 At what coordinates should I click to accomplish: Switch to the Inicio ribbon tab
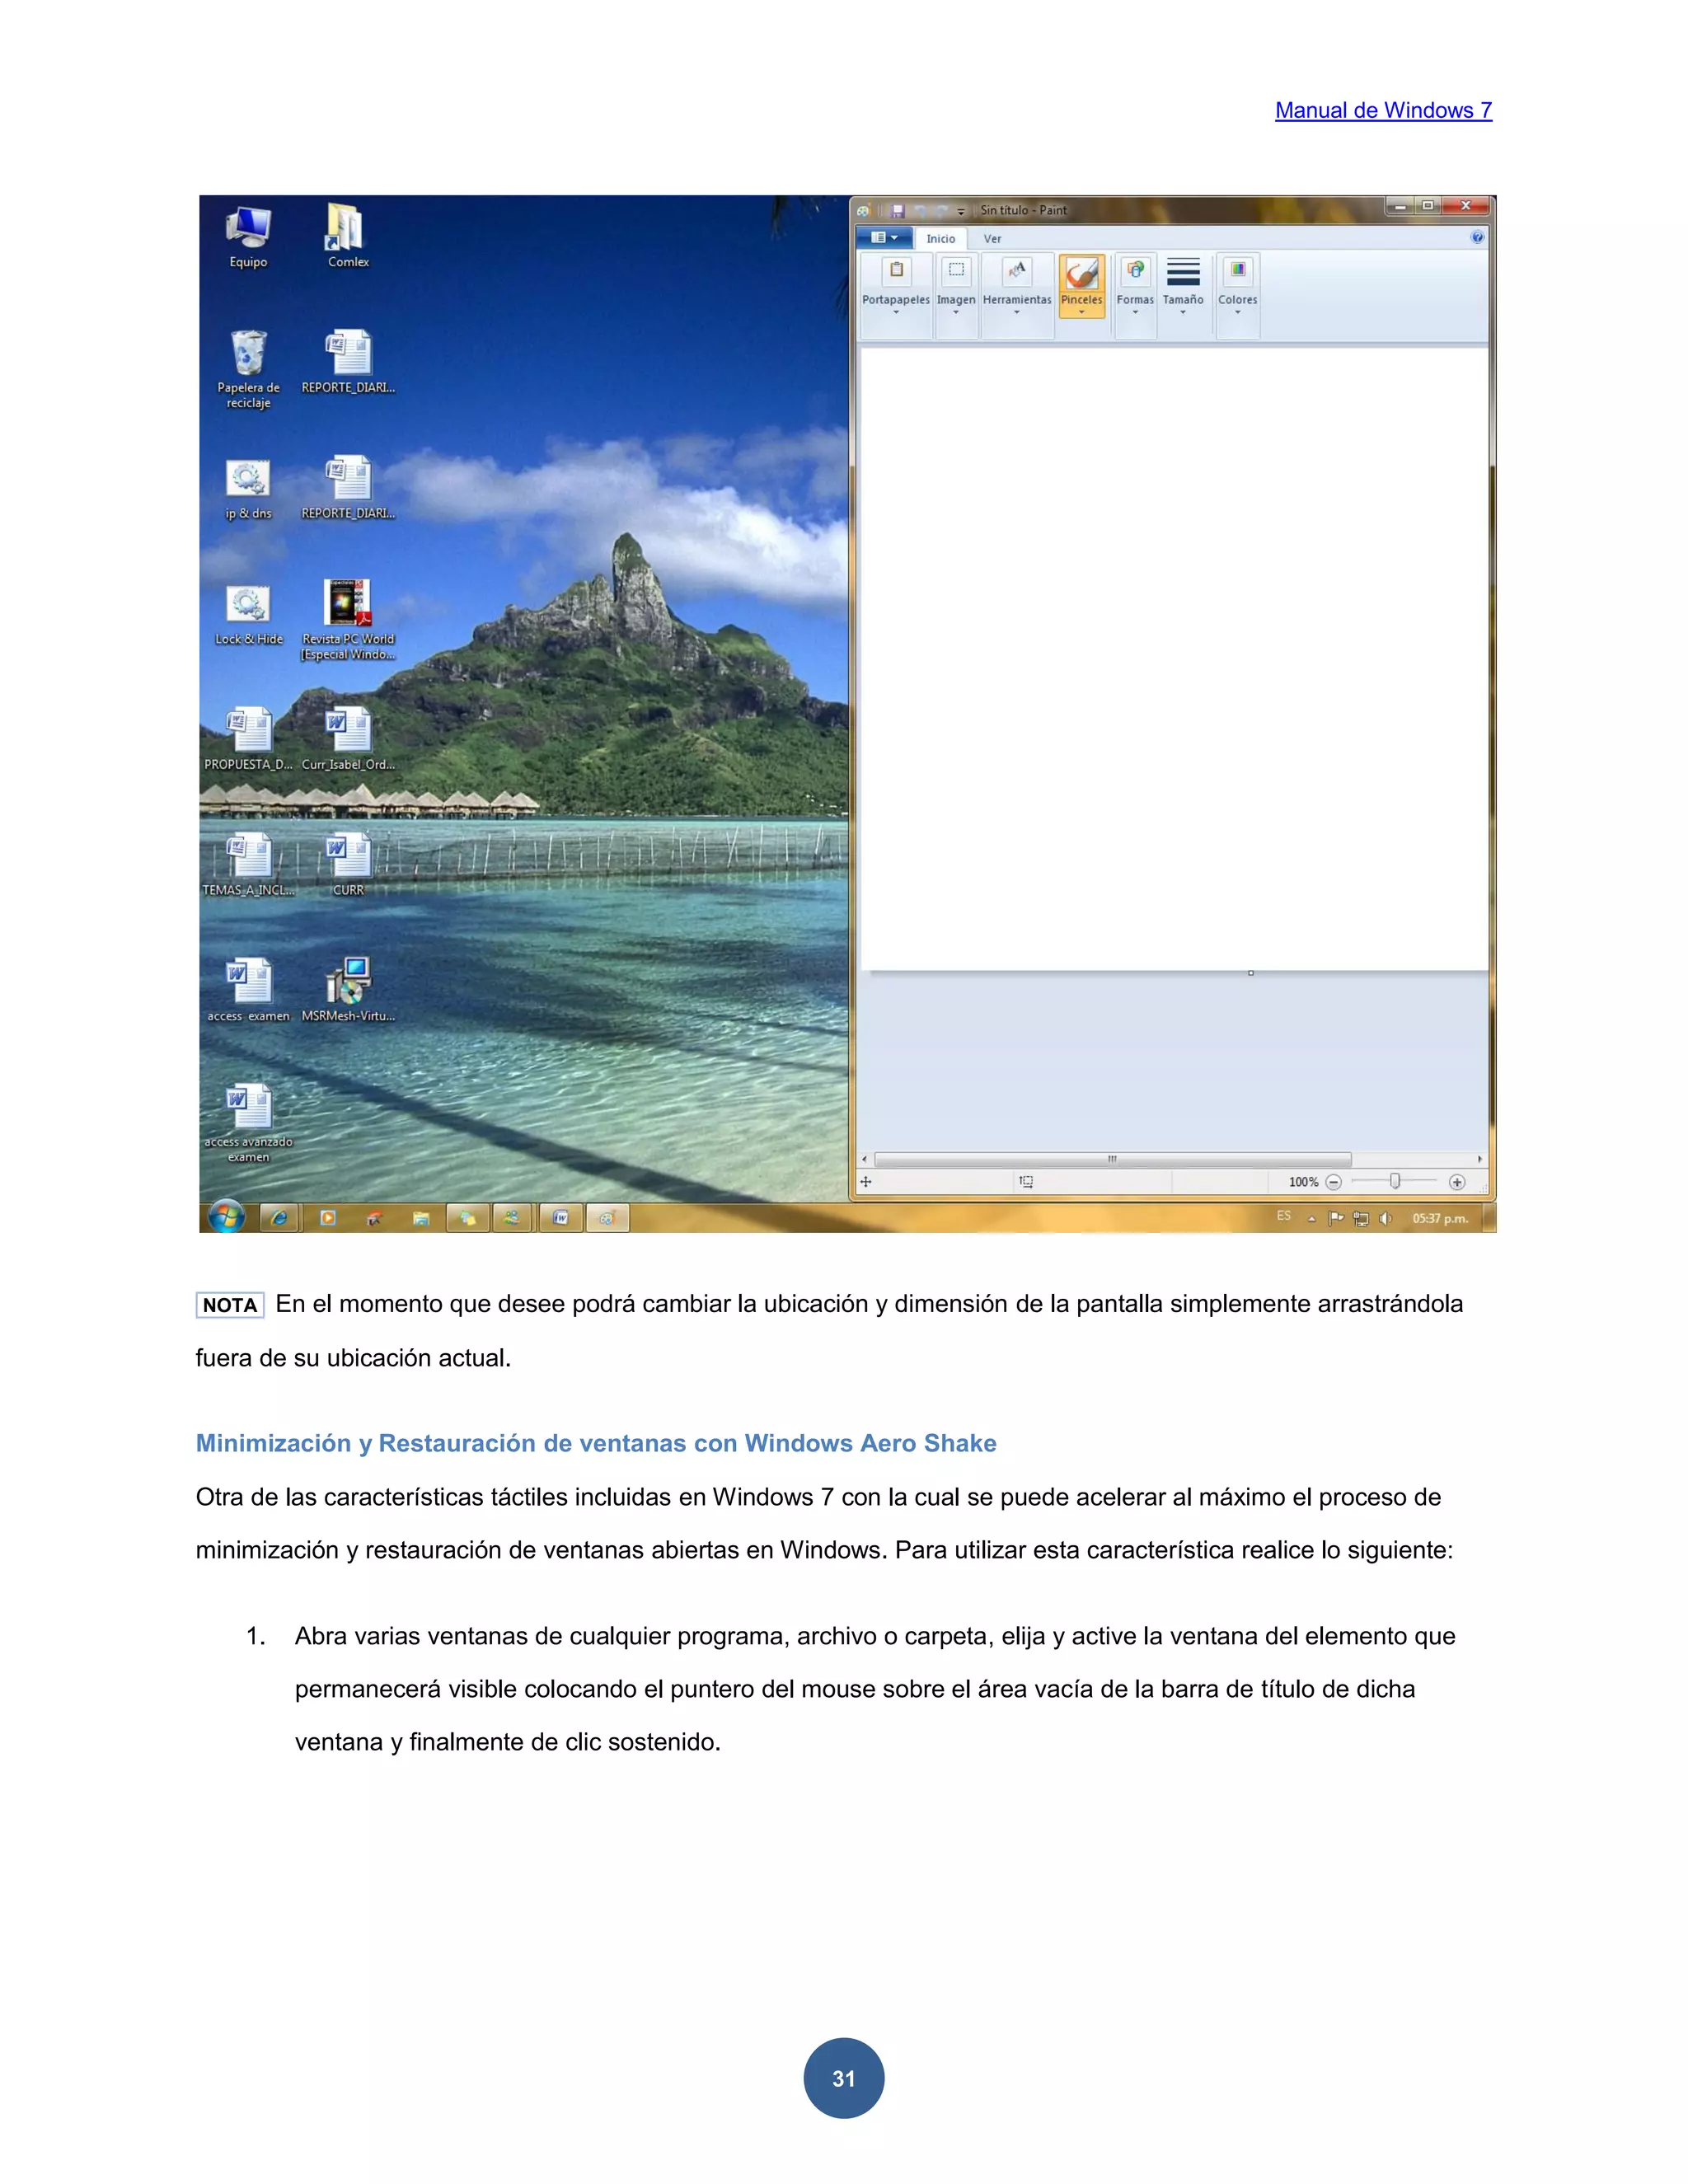tap(941, 239)
